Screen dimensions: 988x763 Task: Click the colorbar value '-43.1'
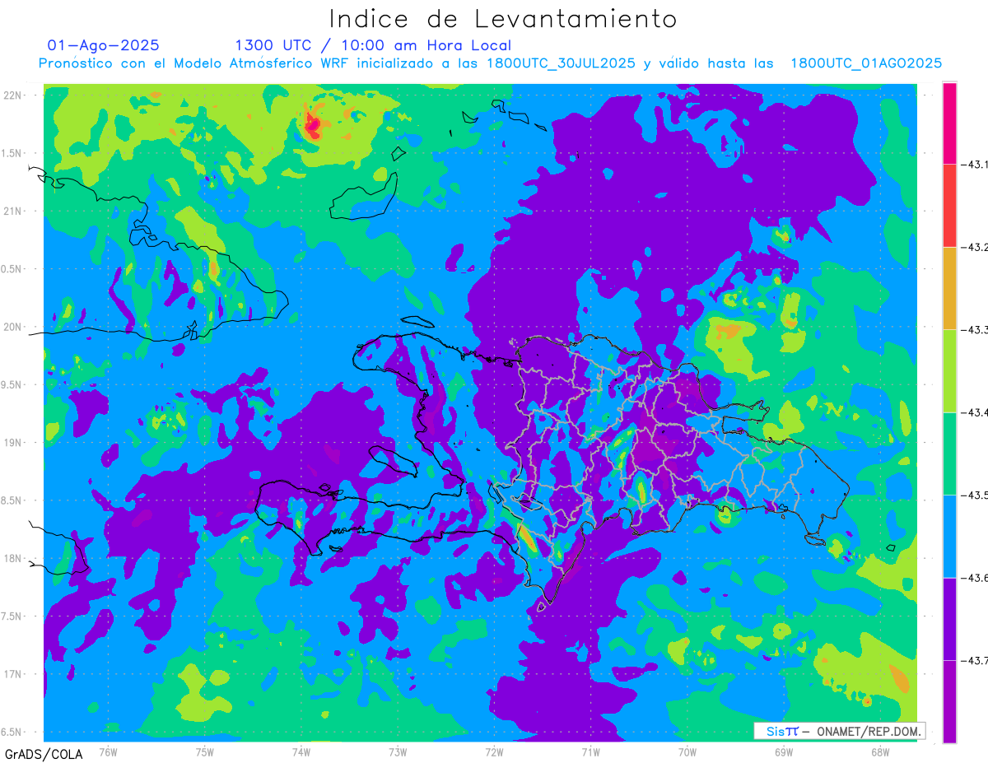point(974,165)
